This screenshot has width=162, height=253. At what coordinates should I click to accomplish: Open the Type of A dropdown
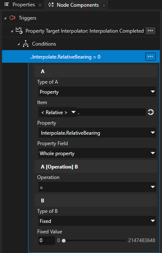click(97, 92)
